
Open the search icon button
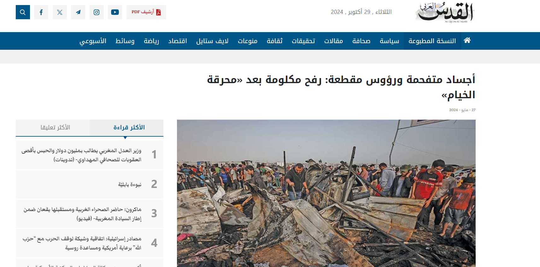point(23,12)
